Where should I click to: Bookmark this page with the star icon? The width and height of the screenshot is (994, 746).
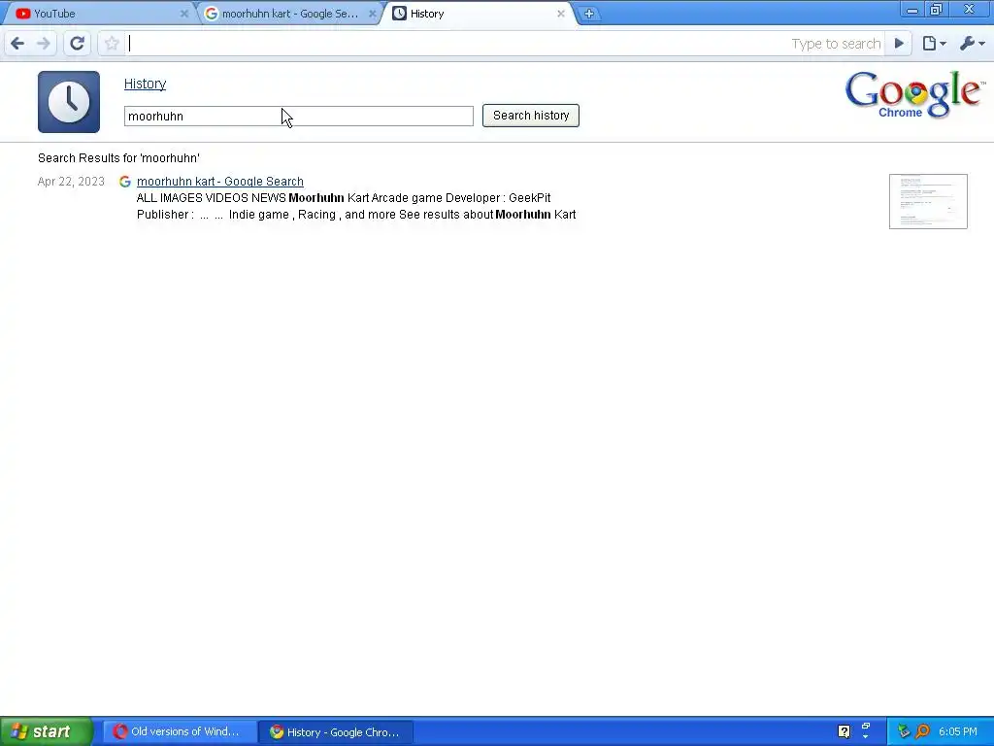[x=112, y=44]
